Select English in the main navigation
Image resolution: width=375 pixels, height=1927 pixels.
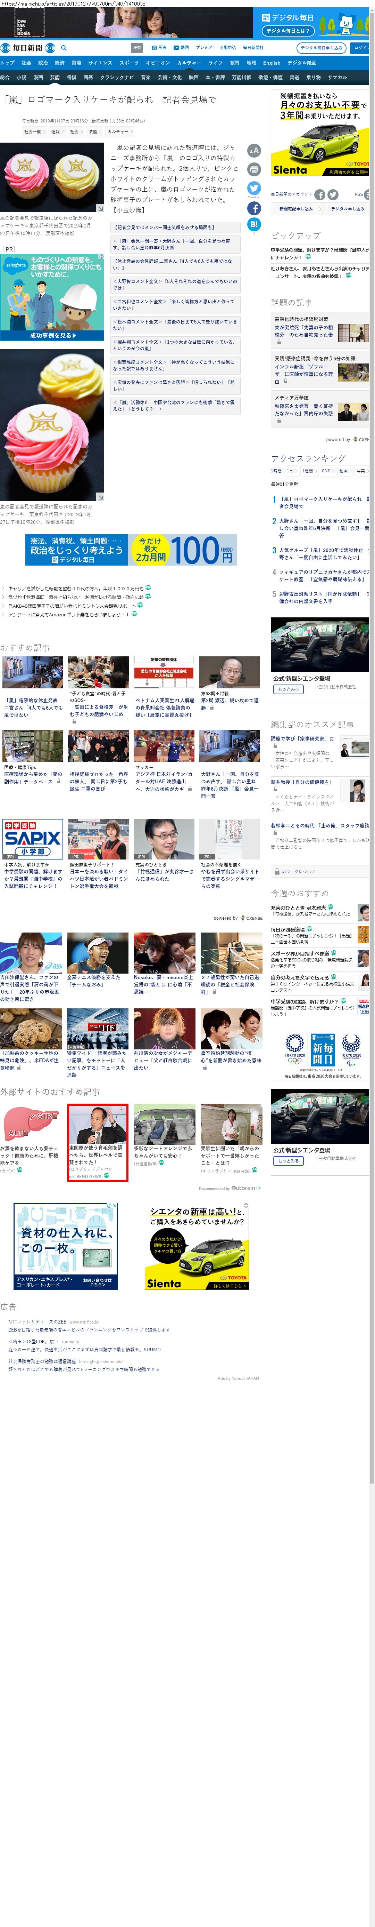point(272,63)
